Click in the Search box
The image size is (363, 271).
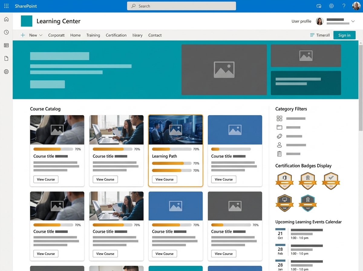coord(181,6)
